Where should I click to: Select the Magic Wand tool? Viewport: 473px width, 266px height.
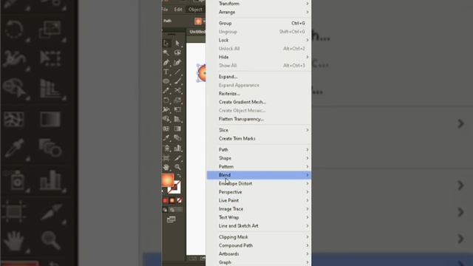(166, 52)
